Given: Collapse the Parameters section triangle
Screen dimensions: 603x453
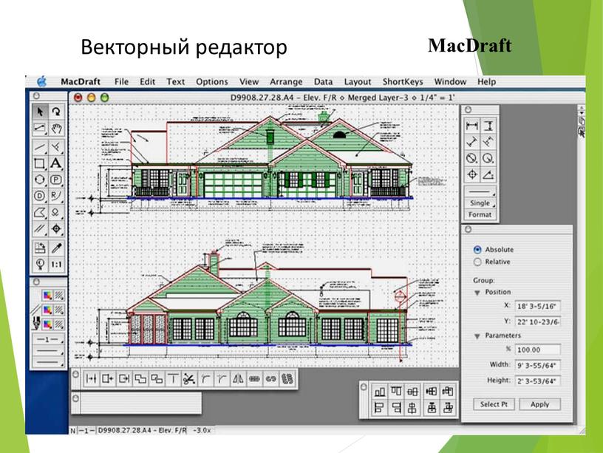Looking at the screenshot, I should click(x=477, y=336).
